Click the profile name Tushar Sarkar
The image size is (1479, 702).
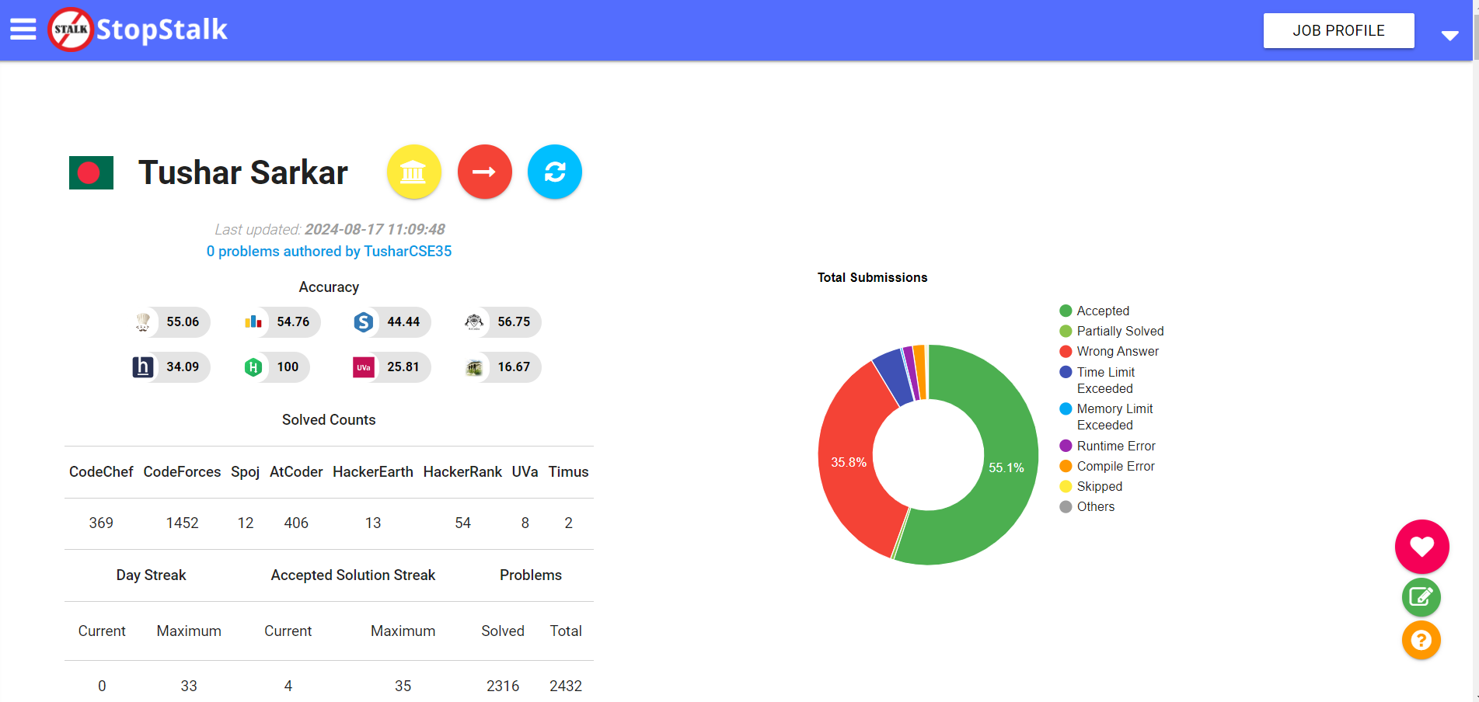243,172
